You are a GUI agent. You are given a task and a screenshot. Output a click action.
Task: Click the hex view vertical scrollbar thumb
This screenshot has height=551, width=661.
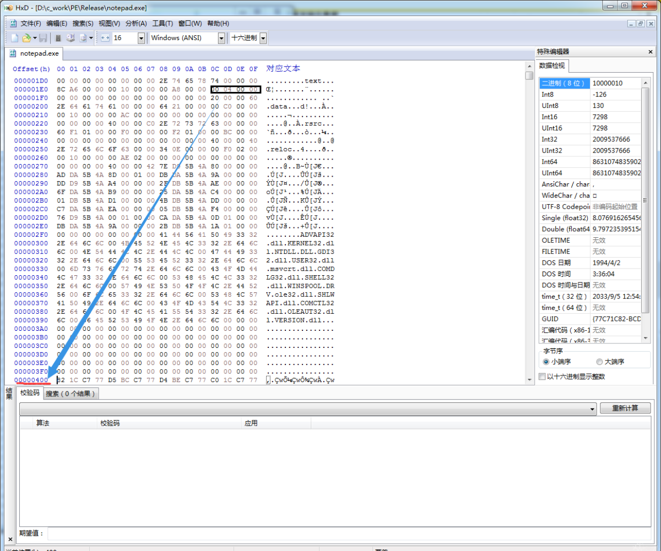point(529,75)
